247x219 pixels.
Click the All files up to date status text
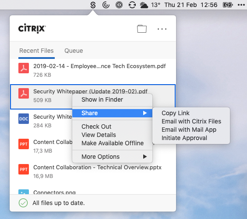pos(59,203)
